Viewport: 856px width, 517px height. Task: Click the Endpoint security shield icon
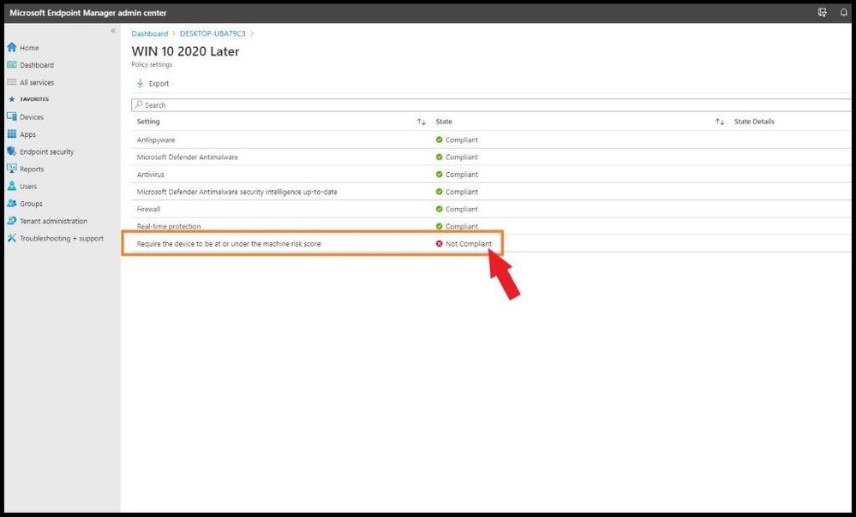tap(11, 152)
